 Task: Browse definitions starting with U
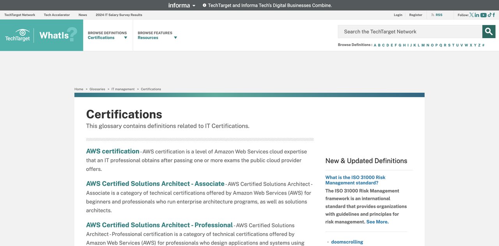click(457, 45)
